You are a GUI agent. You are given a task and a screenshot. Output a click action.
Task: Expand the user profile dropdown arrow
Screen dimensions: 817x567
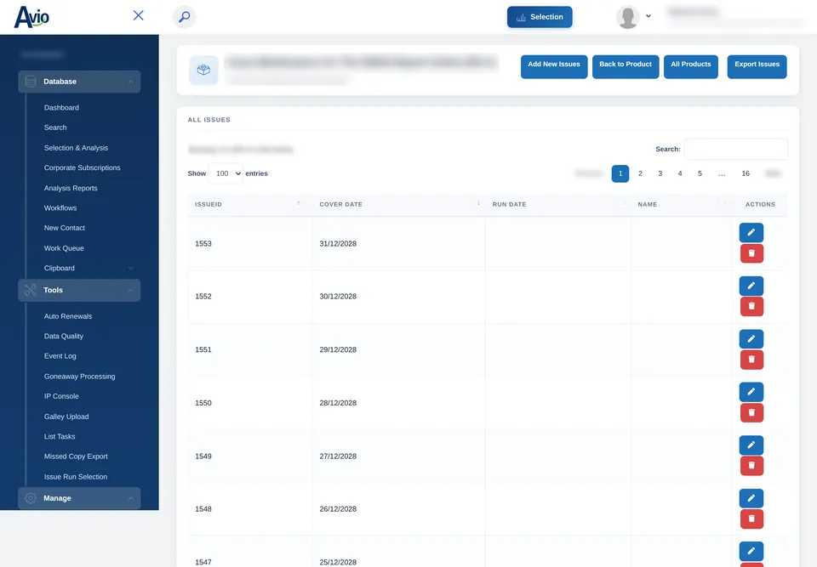(x=648, y=16)
